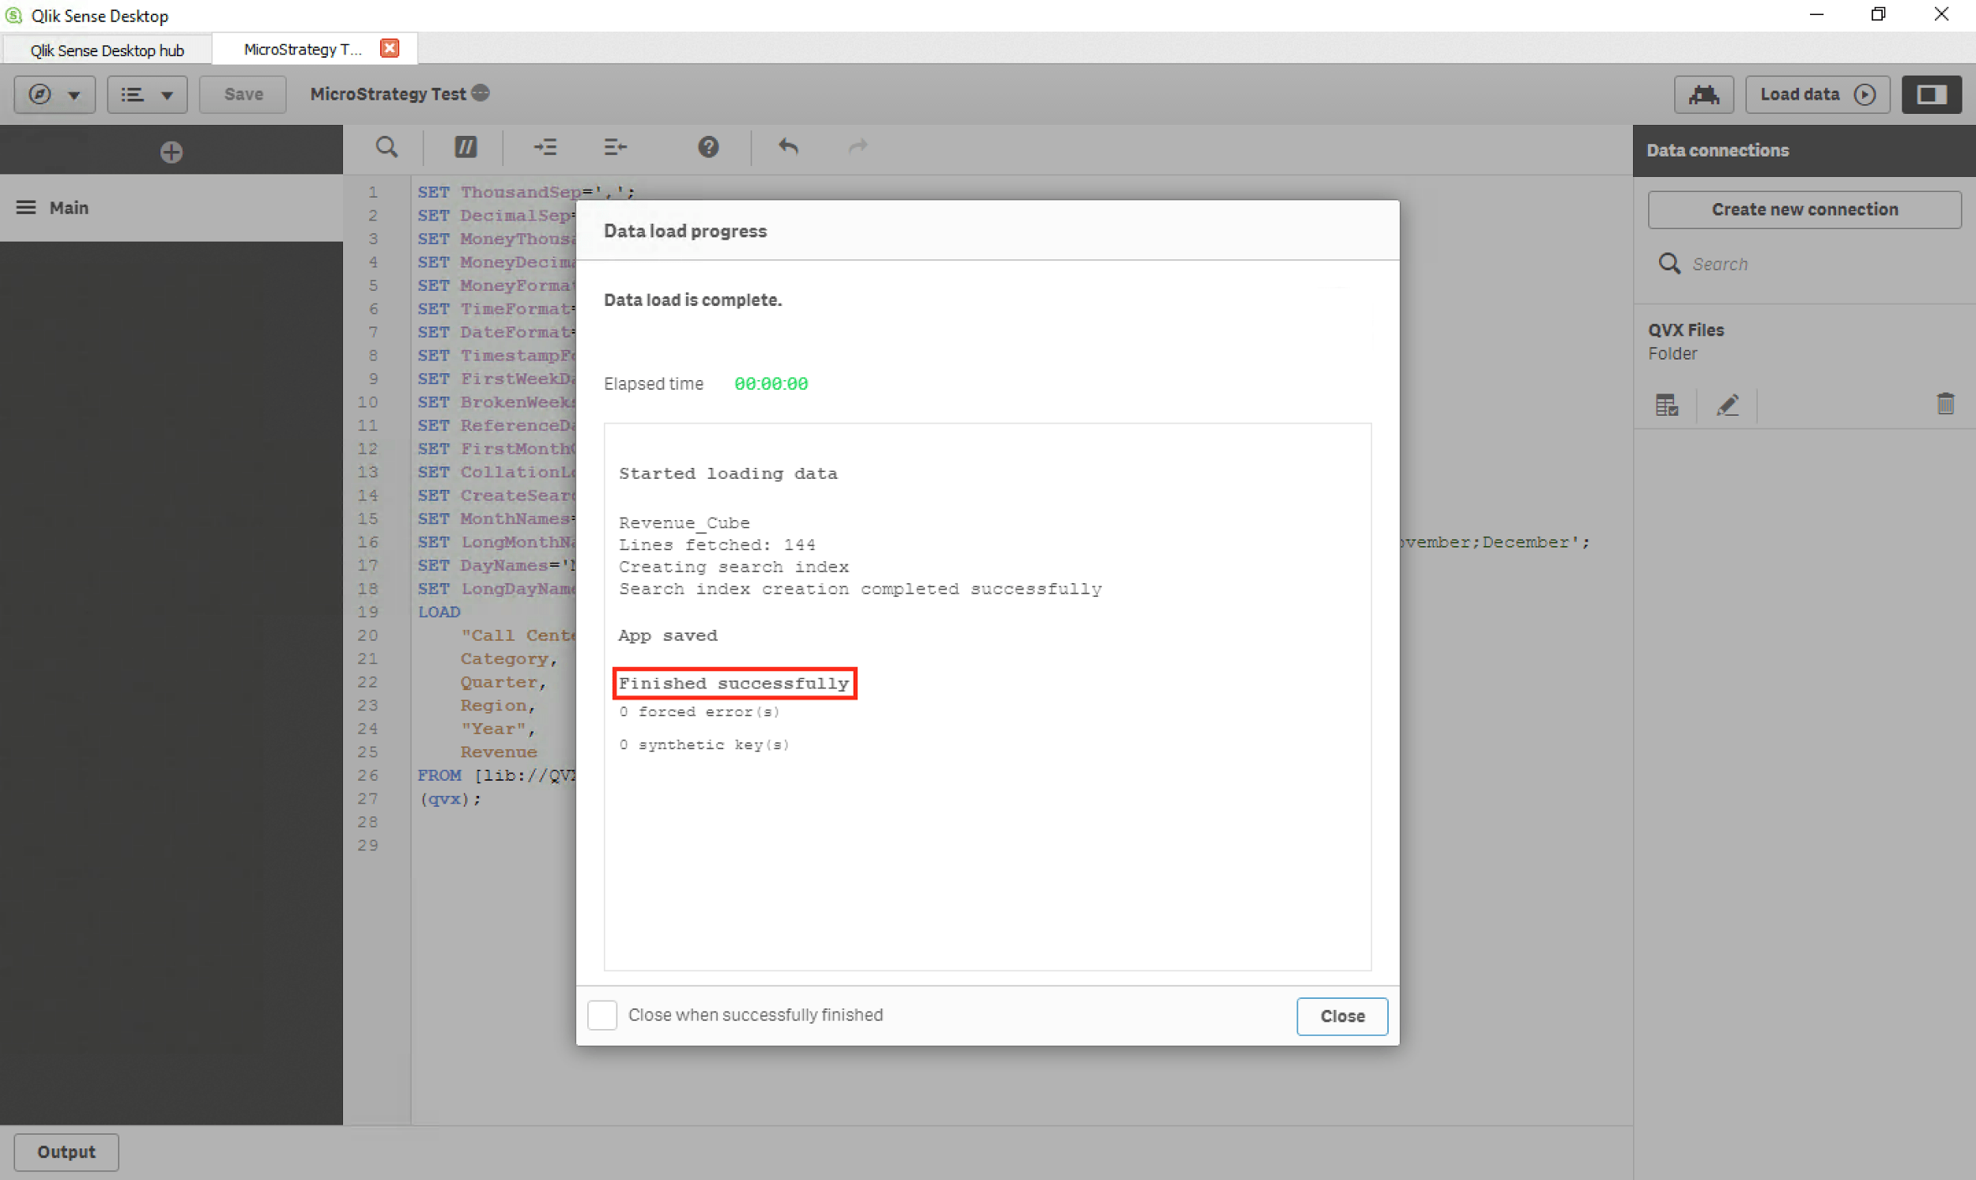
Task: Edit the QVX Files connection pencil icon
Action: point(1727,405)
